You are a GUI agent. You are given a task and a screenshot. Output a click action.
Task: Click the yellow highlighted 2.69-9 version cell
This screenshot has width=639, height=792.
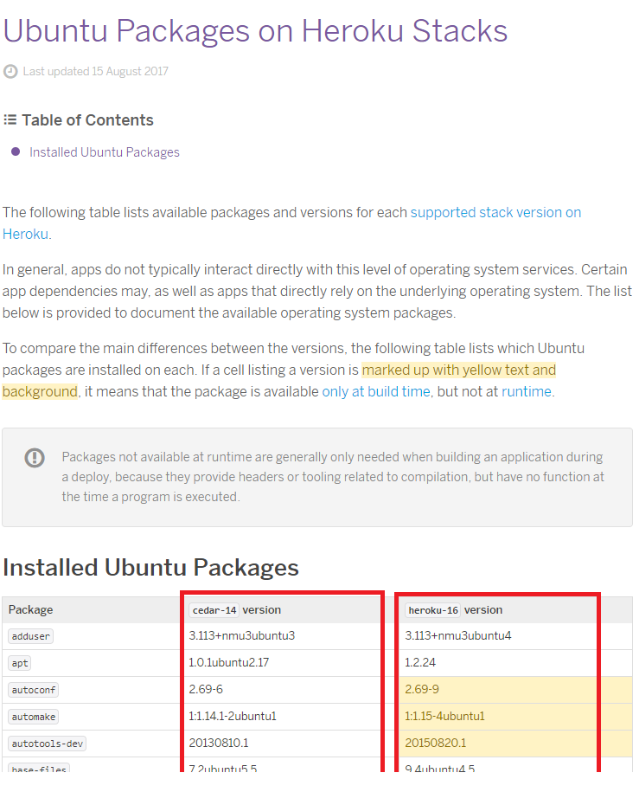(515, 690)
